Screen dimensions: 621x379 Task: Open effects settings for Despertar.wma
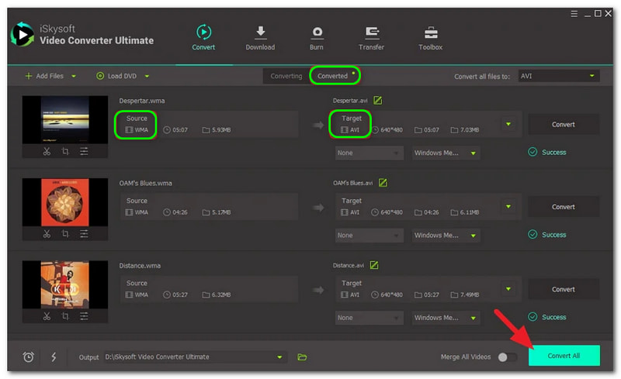(84, 151)
